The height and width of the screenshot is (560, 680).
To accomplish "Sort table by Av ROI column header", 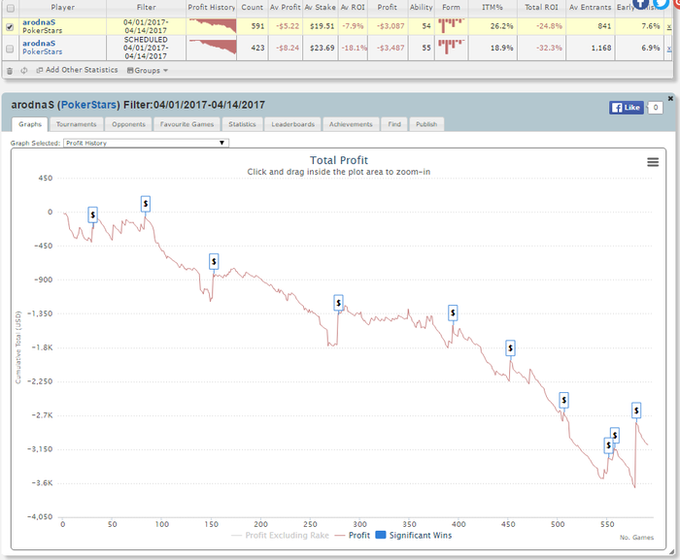I will click(x=353, y=8).
